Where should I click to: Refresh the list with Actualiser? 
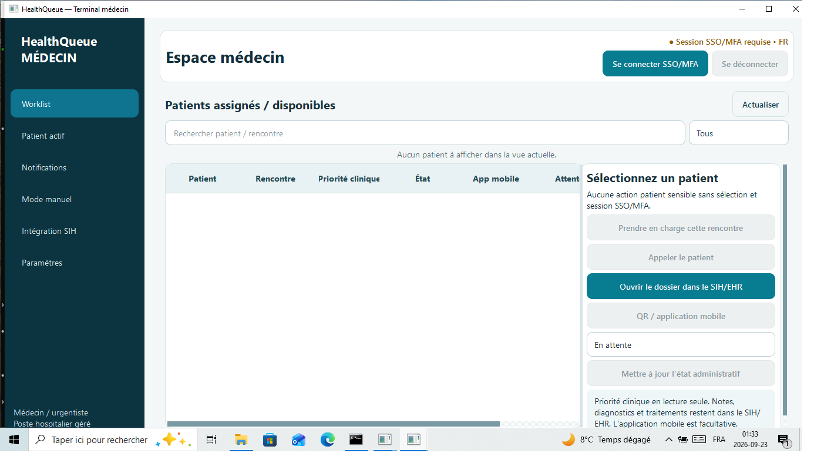pos(761,105)
